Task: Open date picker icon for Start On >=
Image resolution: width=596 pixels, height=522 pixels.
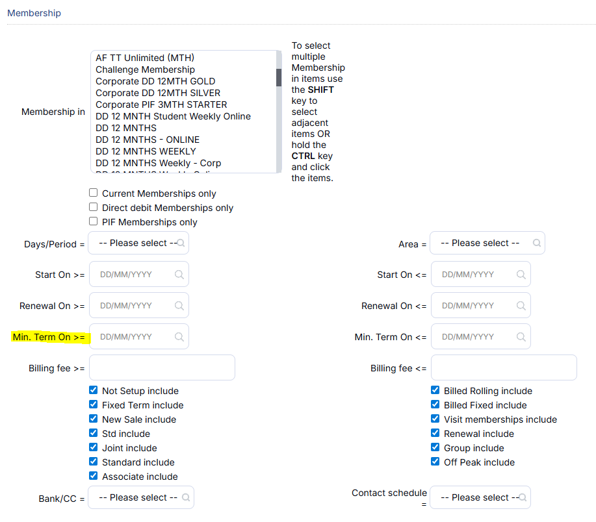Action: tap(179, 275)
